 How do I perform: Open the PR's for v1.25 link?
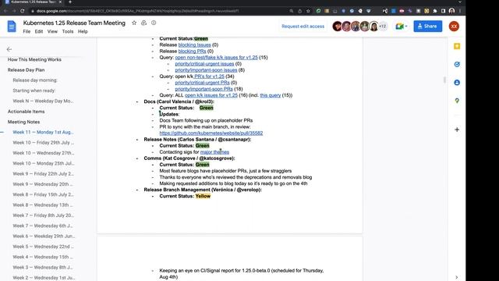click(209, 76)
